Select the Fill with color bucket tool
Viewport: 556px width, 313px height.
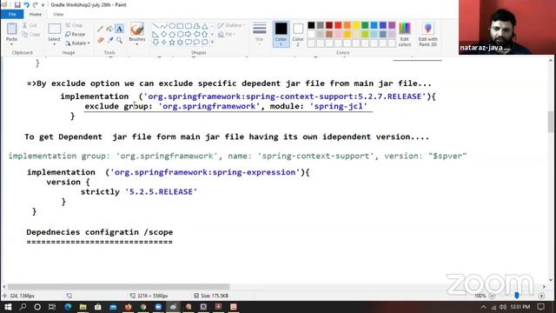[x=110, y=29]
